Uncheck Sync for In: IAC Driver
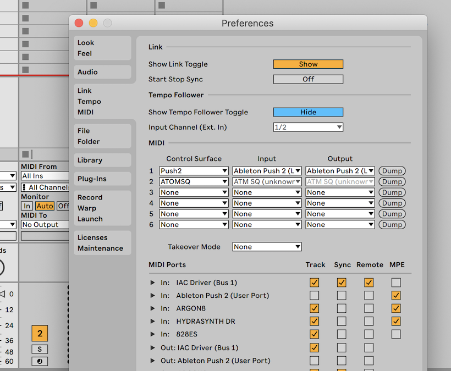 pyautogui.click(x=342, y=283)
